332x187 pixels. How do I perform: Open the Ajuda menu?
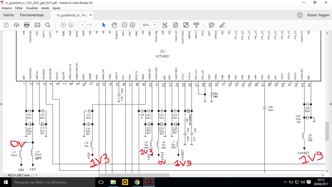56,8
